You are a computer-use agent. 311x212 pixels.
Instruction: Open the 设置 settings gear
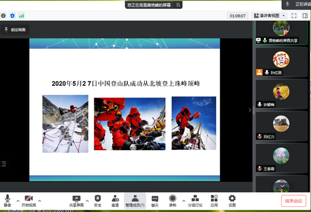tap(232, 201)
